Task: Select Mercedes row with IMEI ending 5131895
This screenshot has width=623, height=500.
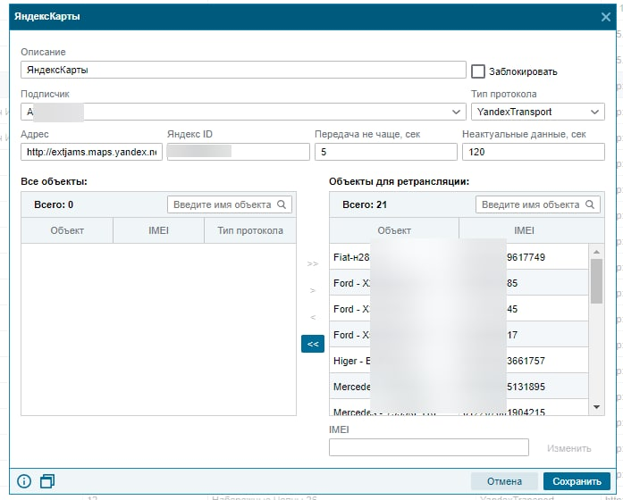Action: click(x=459, y=386)
